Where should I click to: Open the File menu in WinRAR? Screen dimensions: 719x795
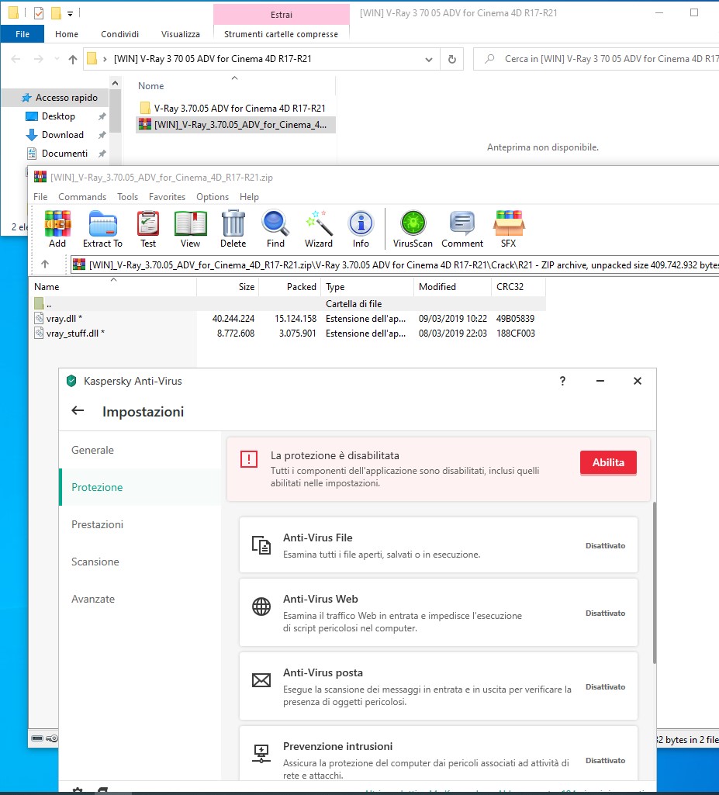pos(40,197)
